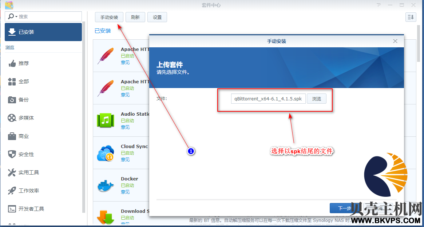Screen dimensions: 424x227
Task: Click the Docker package name
Action: [130, 179]
